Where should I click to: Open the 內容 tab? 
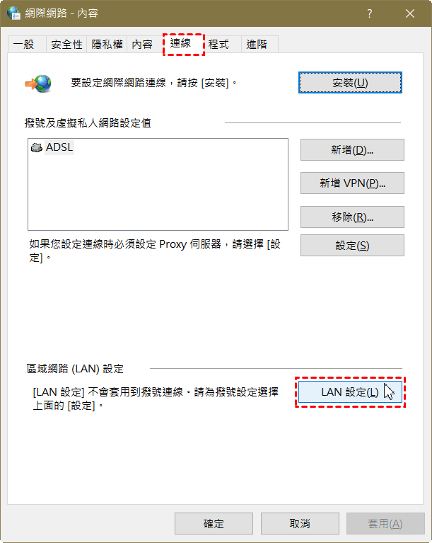(143, 45)
